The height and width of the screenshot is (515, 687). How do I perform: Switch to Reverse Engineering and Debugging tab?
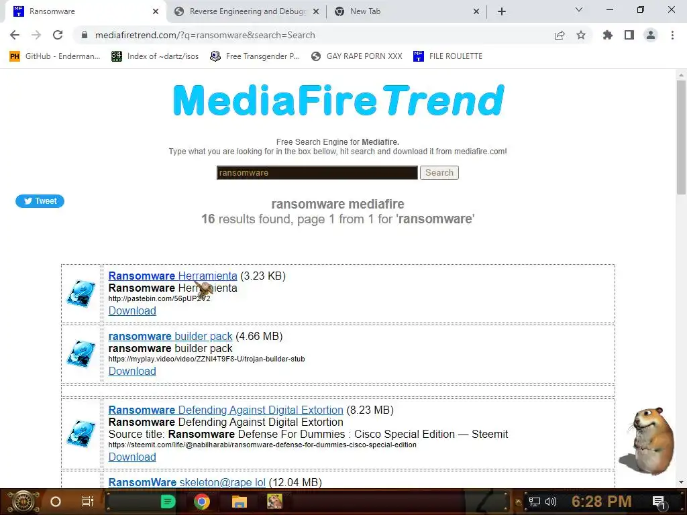pos(247,11)
